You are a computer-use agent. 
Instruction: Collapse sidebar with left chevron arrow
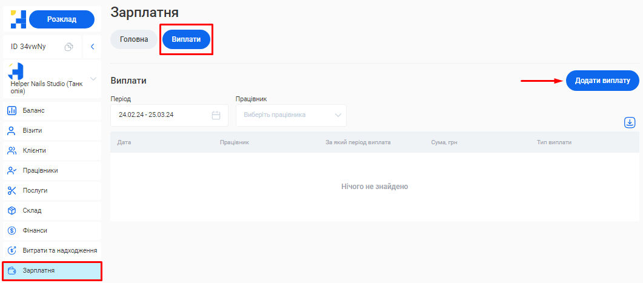[x=92, y=47]
